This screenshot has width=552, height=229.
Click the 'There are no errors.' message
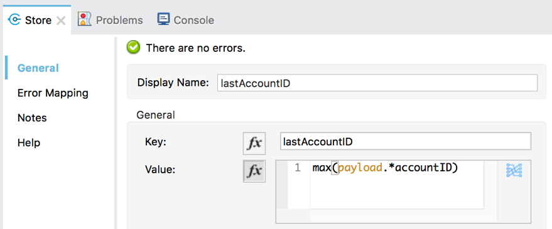tap(196, 48)
